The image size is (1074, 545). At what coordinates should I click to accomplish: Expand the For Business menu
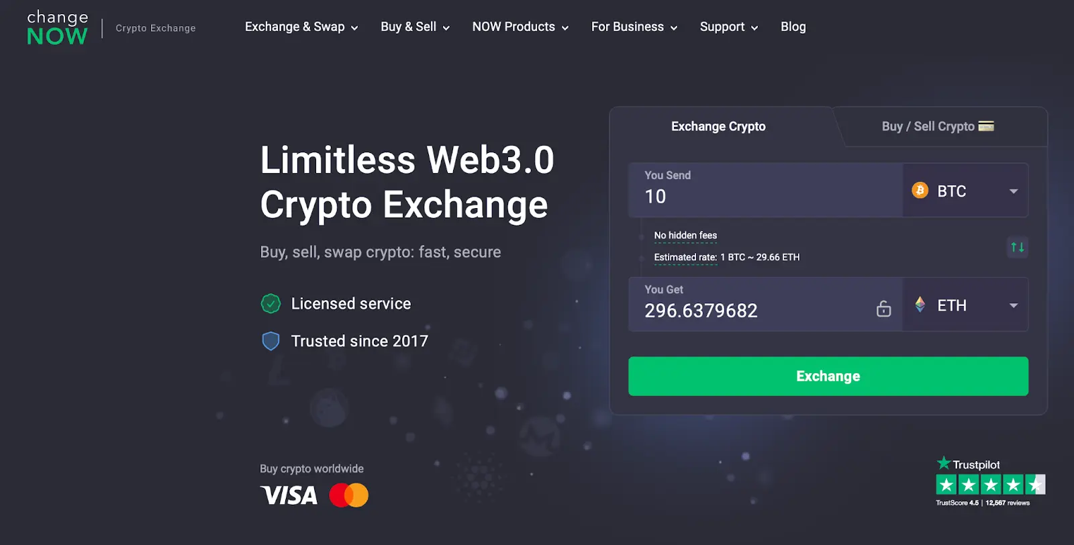pos(634,27)
